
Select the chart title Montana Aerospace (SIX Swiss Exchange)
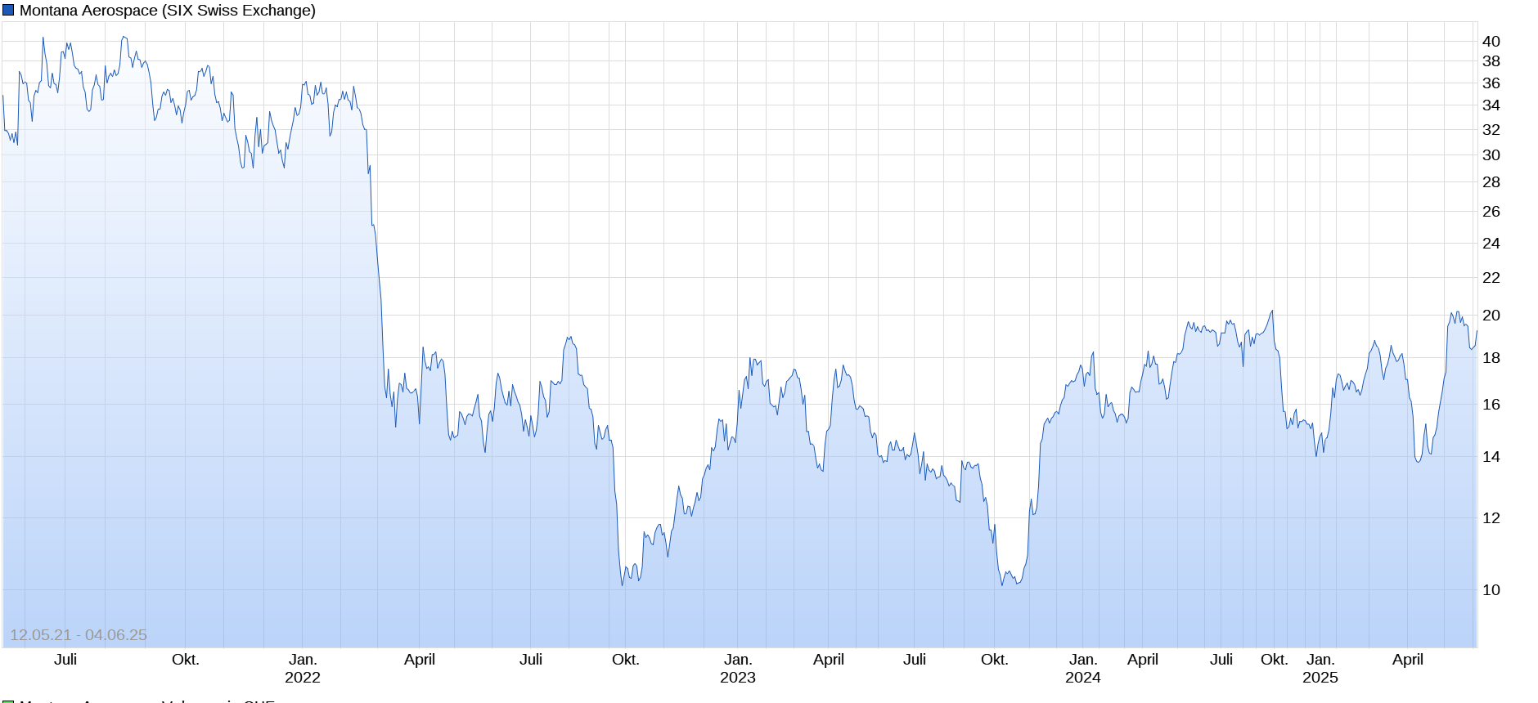pyautogui.click(x=168, y=11)
